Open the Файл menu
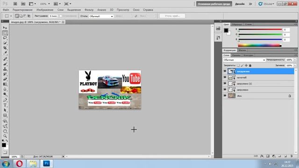This screenshot has width=299, height=168. (6, 10)
